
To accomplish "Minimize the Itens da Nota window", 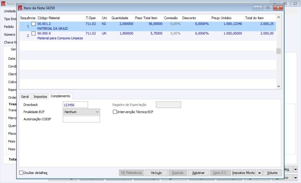I will (x=258, y=8).
